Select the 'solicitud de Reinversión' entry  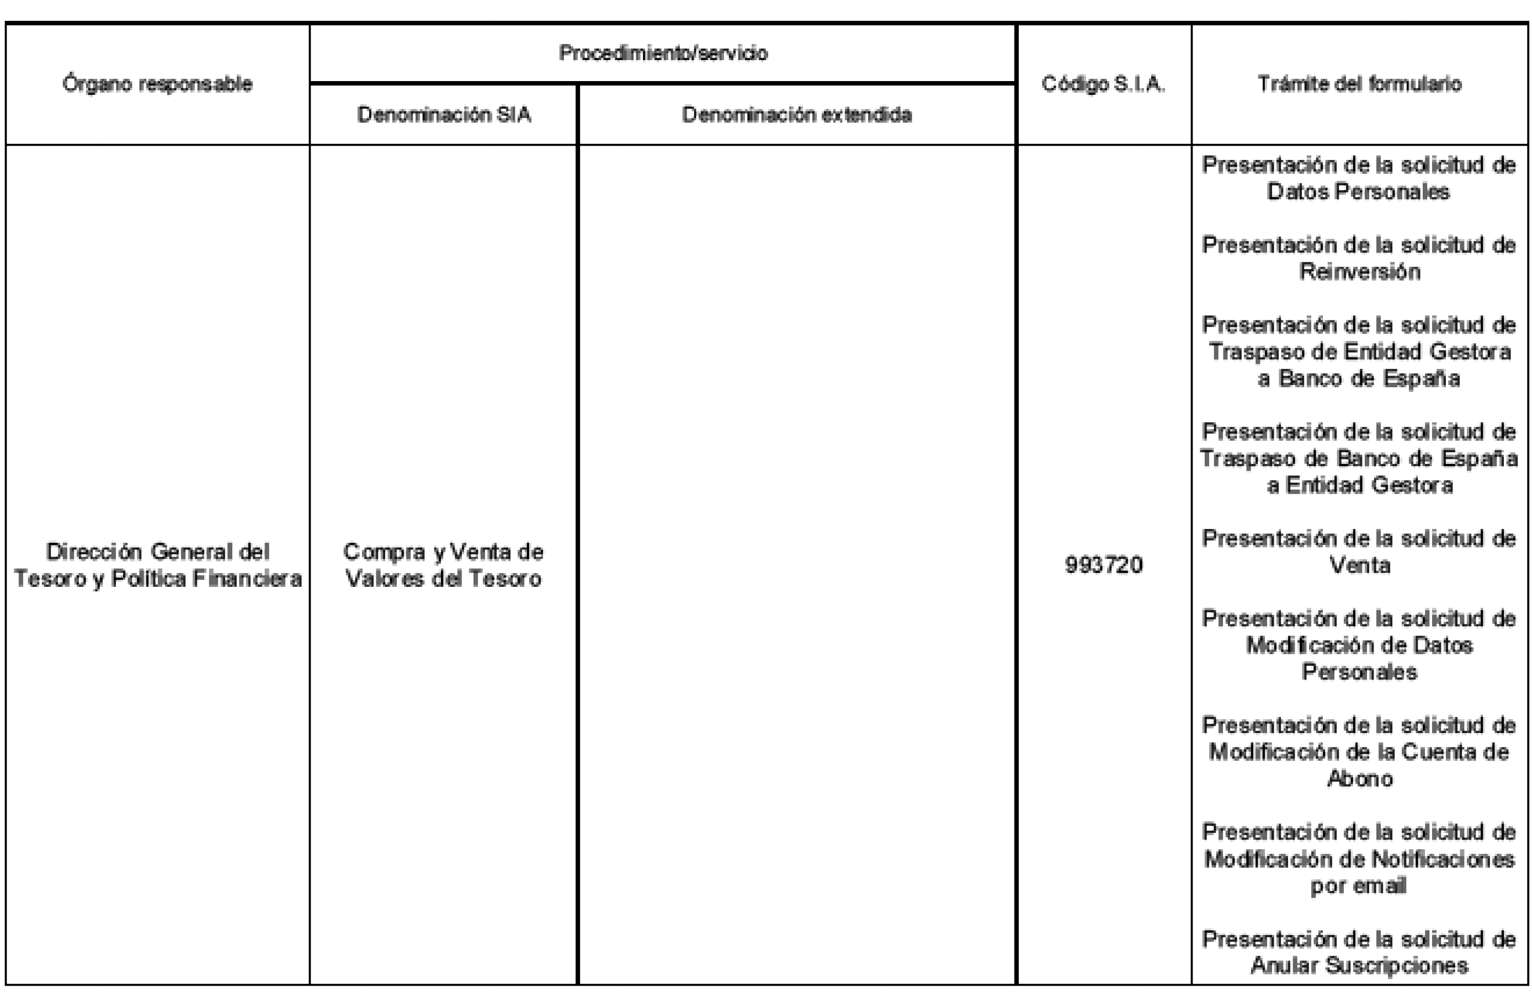click(x=1359, y=258)
